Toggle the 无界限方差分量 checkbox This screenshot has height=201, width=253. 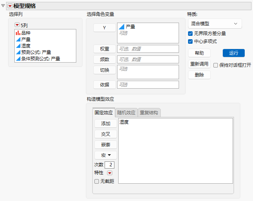point(190,34)
